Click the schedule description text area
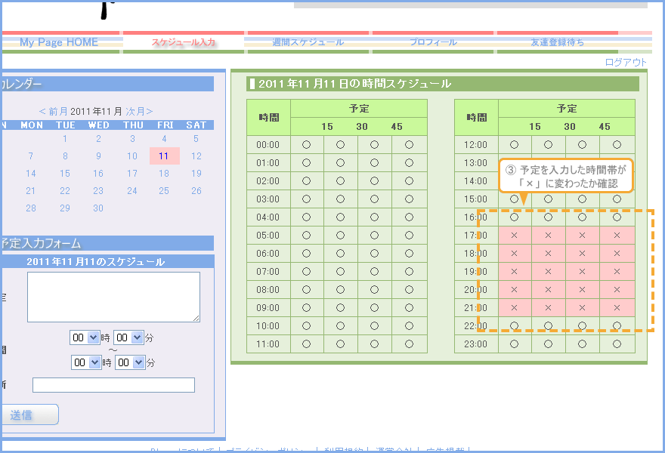The width and height of the screenshot is (665, 453). pos(113,297)
